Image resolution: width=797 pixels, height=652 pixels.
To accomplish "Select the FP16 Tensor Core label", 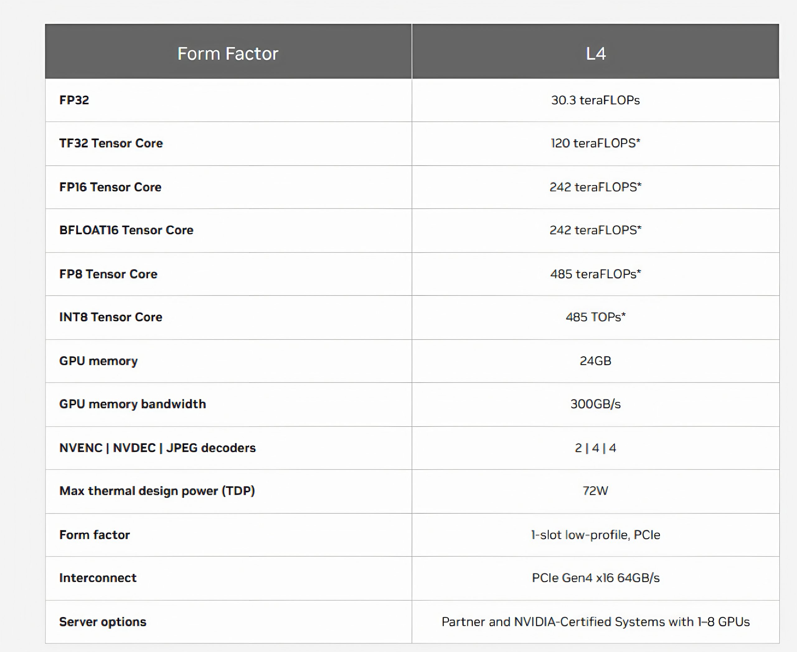I will coord(110,187).
